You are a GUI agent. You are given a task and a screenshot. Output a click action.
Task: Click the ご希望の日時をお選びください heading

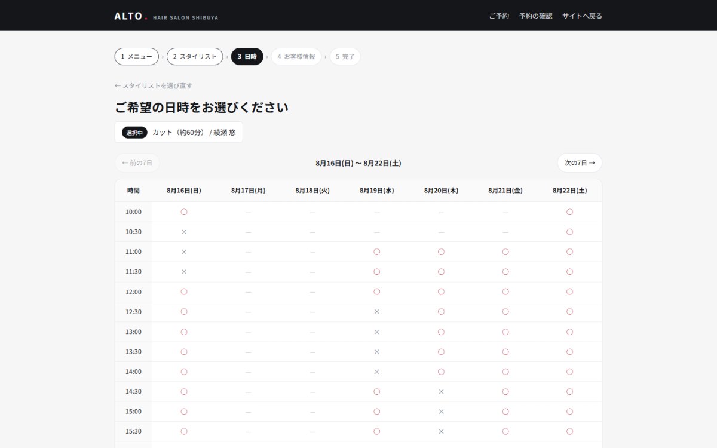pos(202,108)
